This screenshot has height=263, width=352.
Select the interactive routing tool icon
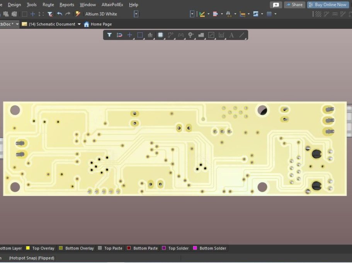tap(171, 35)
